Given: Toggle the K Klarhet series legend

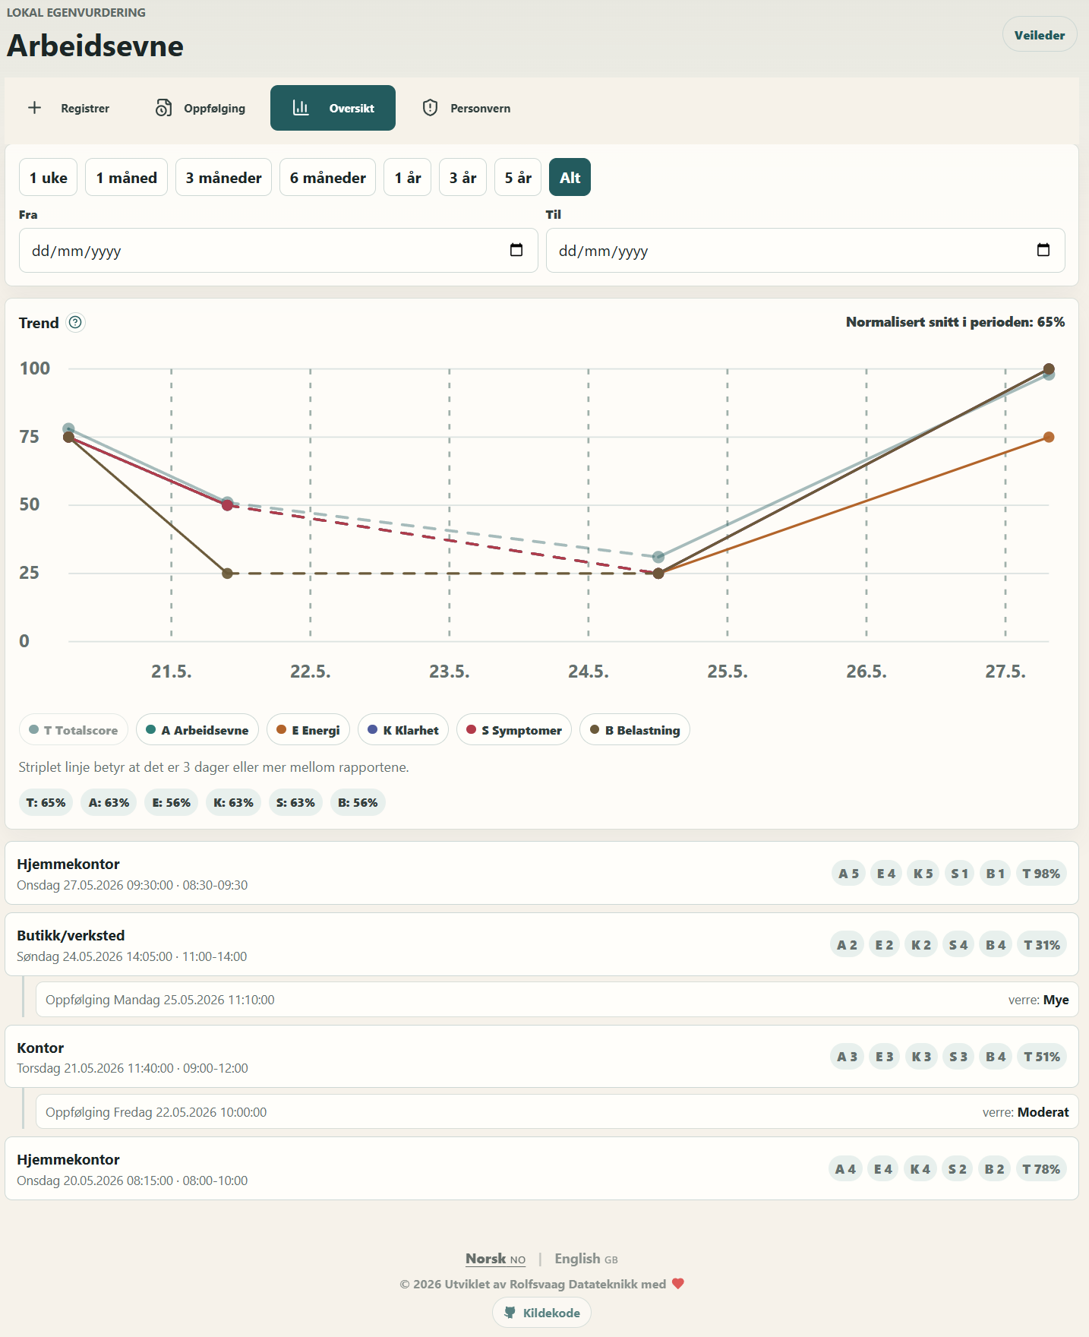Looking at the screenshot, I should click(x=403, y=729).
